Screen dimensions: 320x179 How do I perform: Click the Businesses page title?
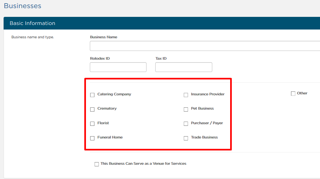point(22,6)
